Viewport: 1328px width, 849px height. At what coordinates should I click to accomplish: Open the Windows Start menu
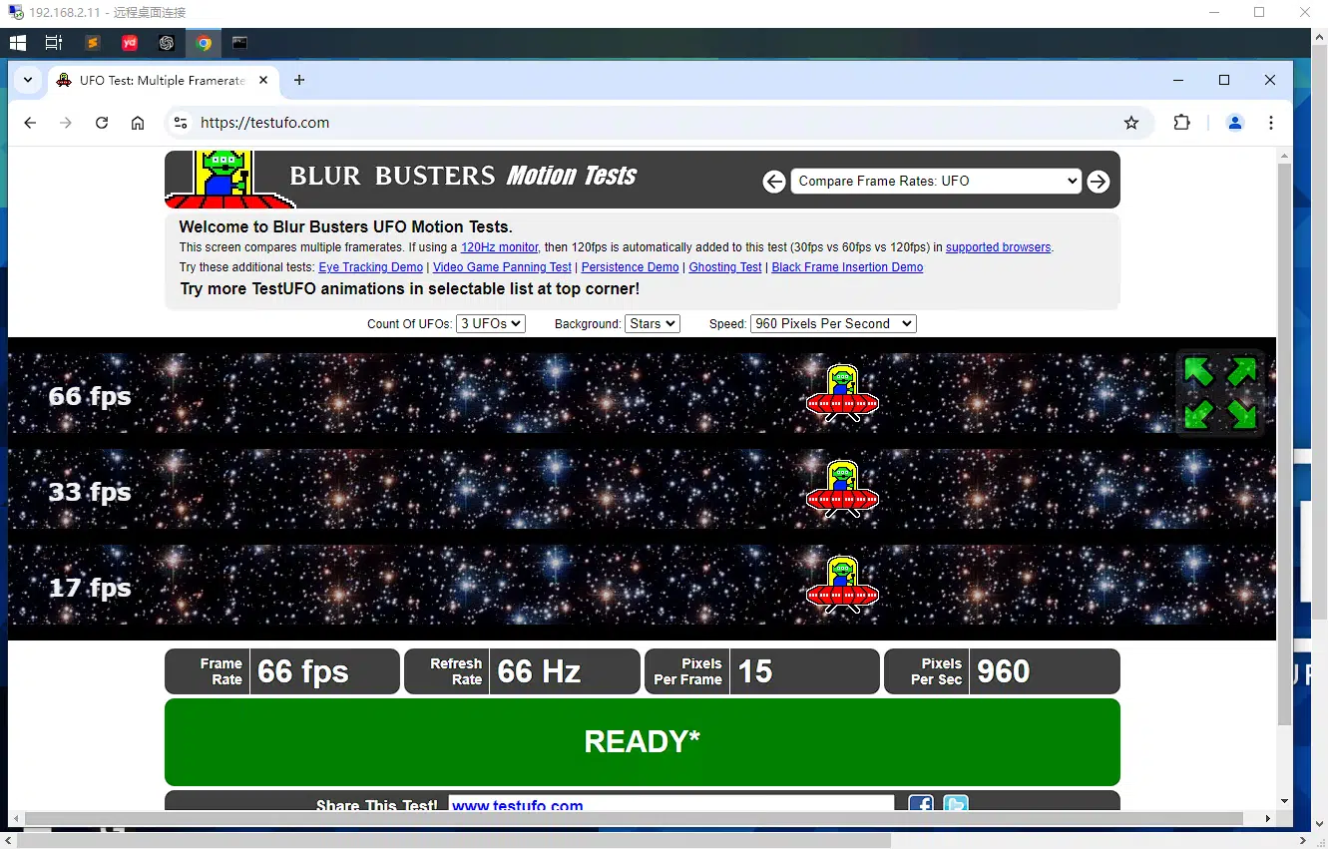[18, 43]
